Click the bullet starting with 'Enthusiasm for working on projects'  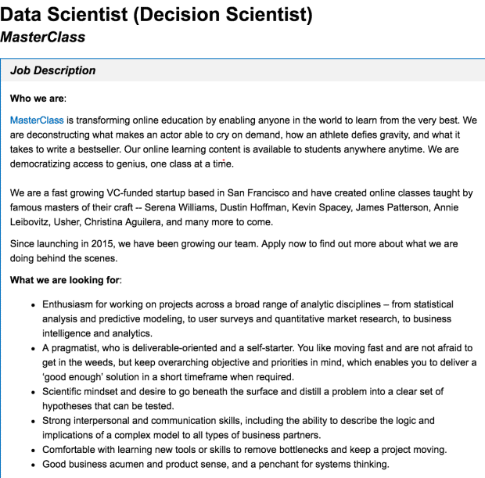click(x=248, y=319)
